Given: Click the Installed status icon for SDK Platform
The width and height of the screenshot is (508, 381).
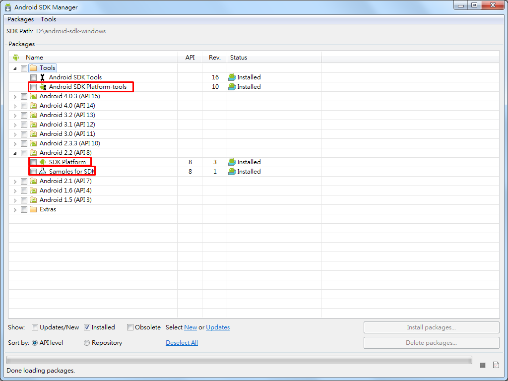Looking at the screenshot, I should tap(232, 162).
